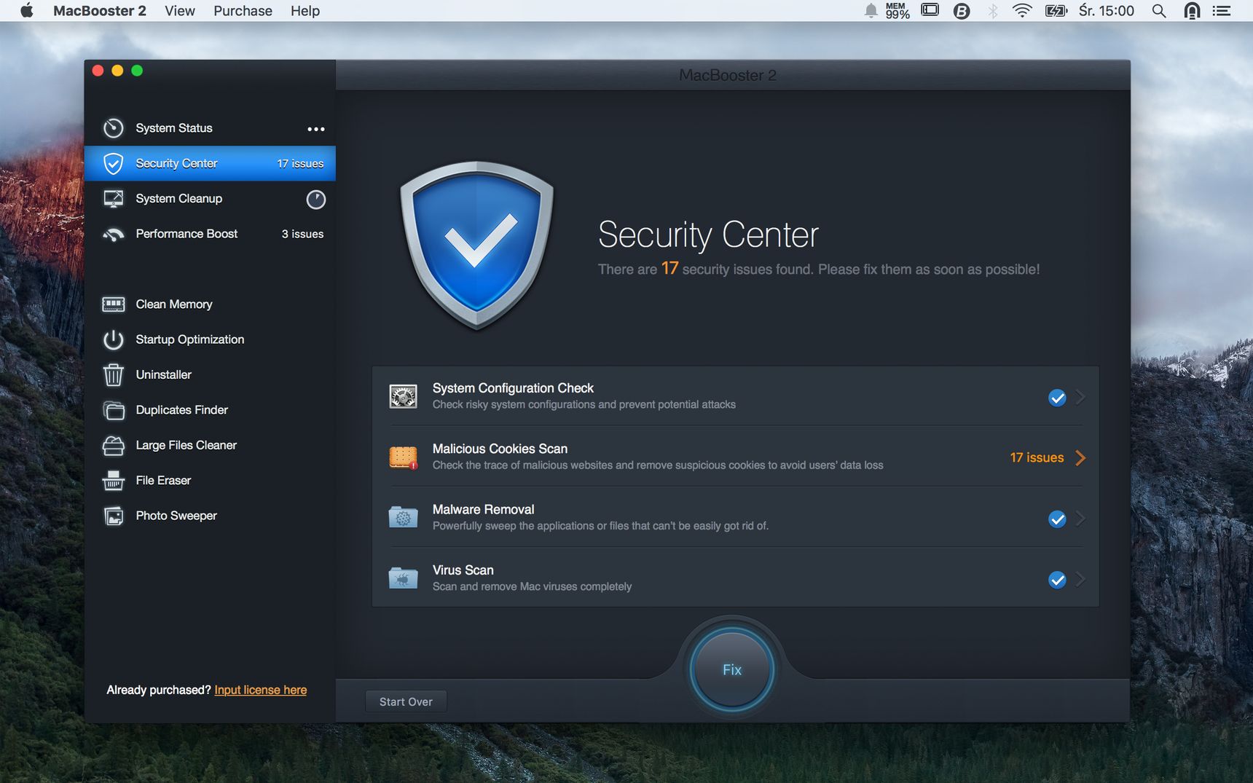
Task: Click the System Cleanup progress clock indicator
Action: click(x=315, y=199)
